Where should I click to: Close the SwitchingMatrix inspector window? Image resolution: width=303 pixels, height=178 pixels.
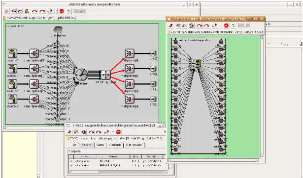point(262,19)
